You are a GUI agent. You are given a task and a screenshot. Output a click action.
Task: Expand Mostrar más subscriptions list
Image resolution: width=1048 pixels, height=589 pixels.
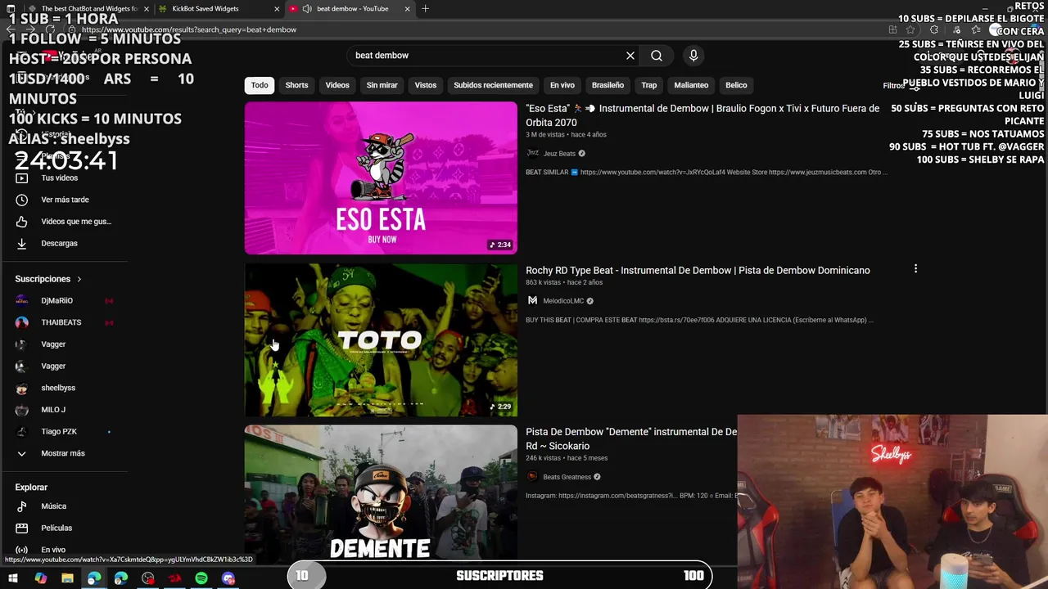click(62, 453)
